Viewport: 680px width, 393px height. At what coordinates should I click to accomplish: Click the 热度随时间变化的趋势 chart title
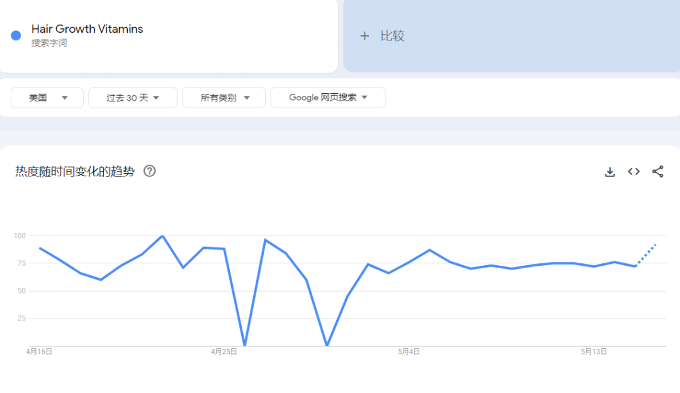[75, 171]
